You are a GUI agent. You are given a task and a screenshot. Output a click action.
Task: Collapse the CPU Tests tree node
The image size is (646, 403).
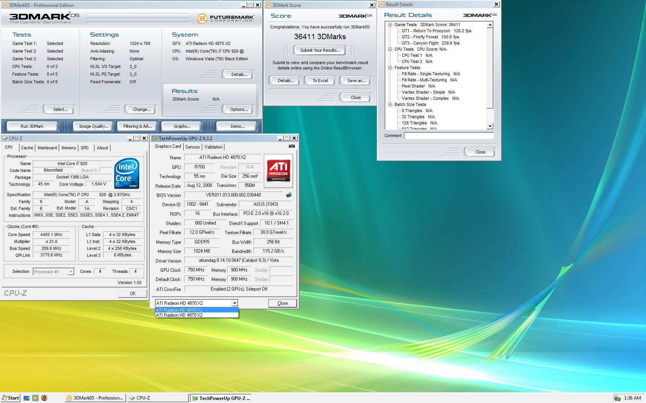click(x=390, y=49)
